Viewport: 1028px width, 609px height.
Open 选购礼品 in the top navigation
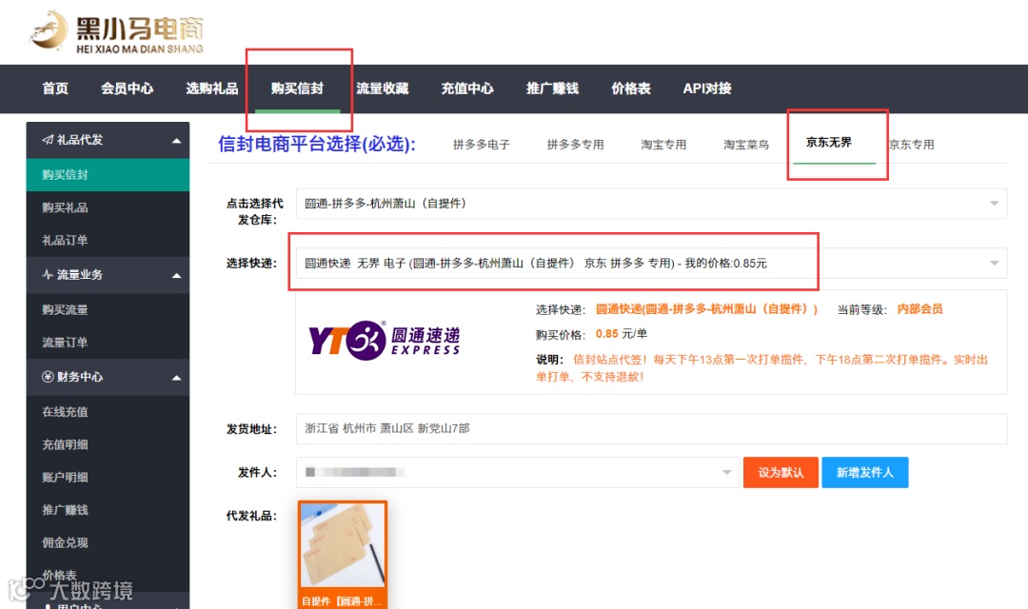click(211, 88)
